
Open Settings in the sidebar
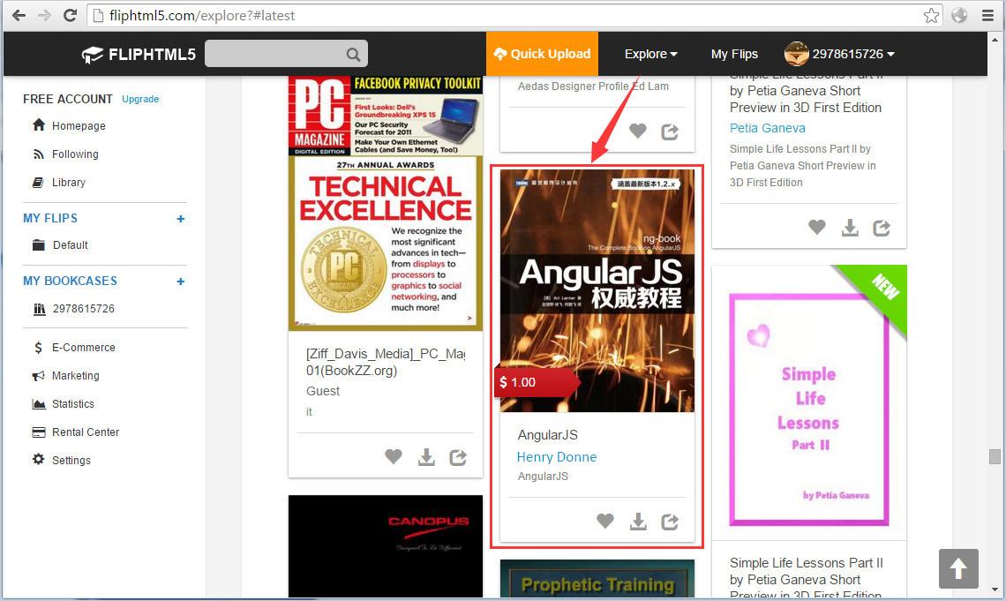61,460
